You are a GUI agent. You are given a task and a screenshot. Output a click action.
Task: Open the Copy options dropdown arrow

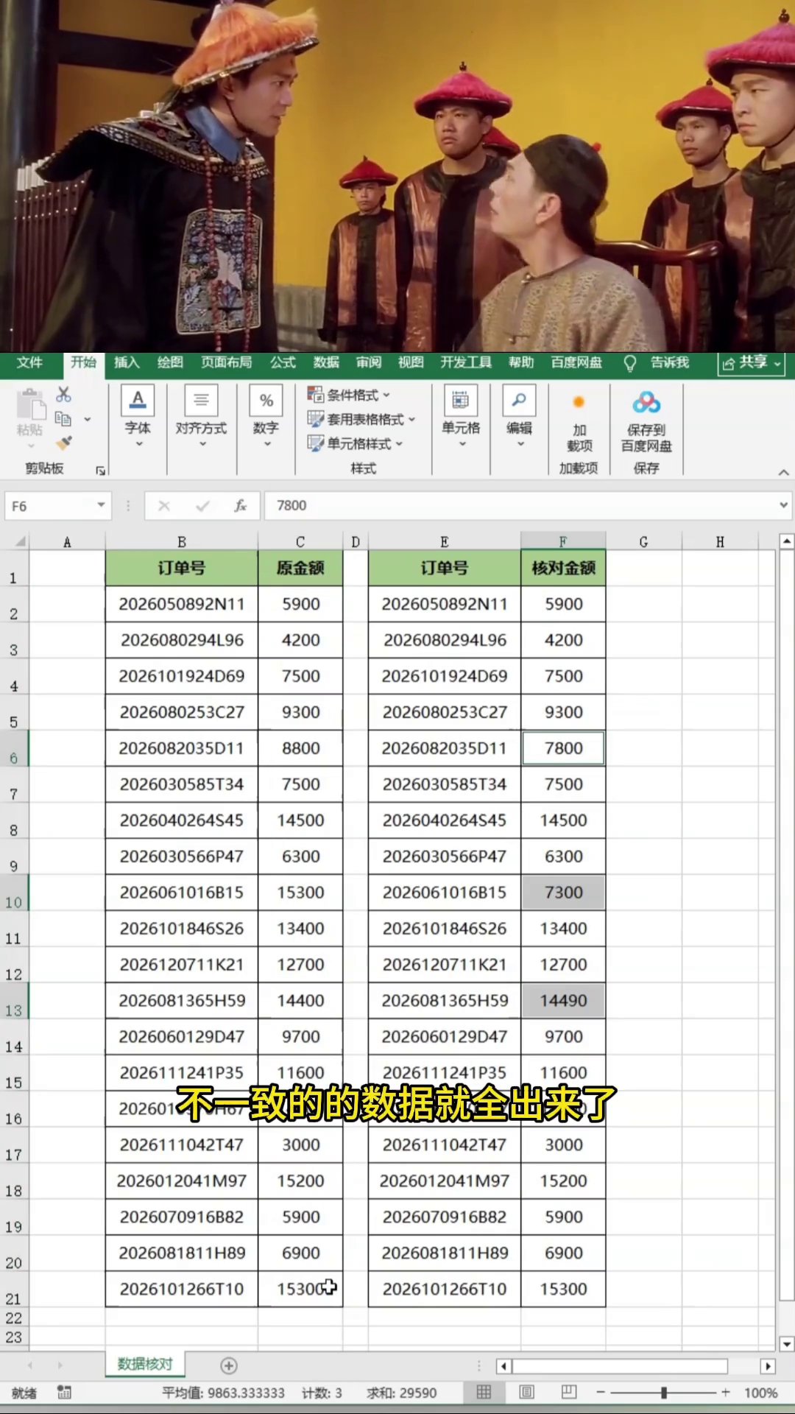click(87, 419)
